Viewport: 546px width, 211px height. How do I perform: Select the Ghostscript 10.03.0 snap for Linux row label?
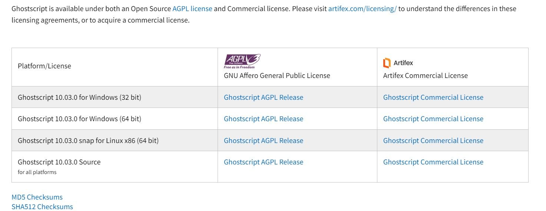88,141
